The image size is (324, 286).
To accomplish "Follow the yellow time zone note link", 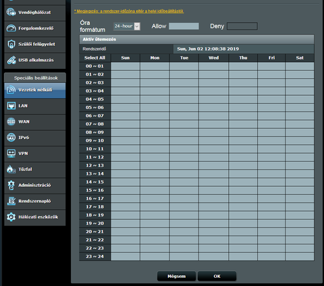I will pyautogui.click(x=129, y=11).
